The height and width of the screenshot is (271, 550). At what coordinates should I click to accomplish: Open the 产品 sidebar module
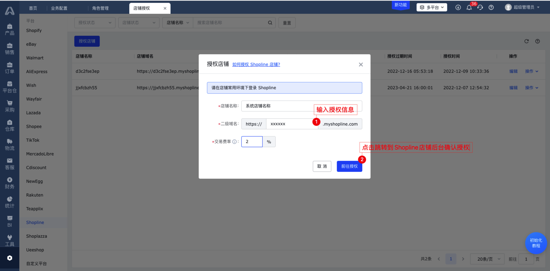tap(10, 30)
